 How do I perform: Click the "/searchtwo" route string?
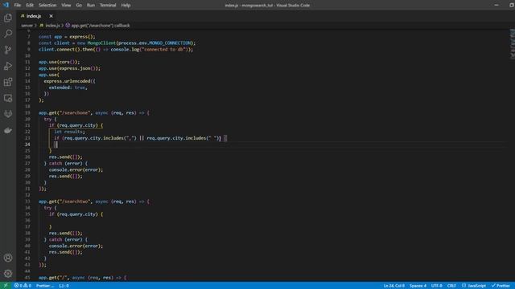[x=74, y=201]
